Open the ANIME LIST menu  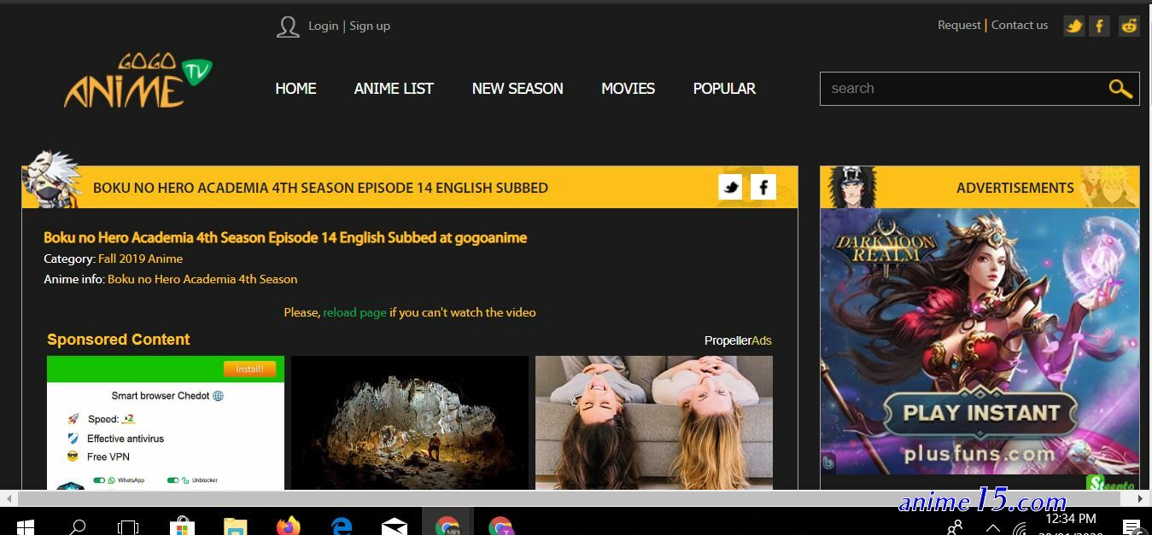point(394,89)
